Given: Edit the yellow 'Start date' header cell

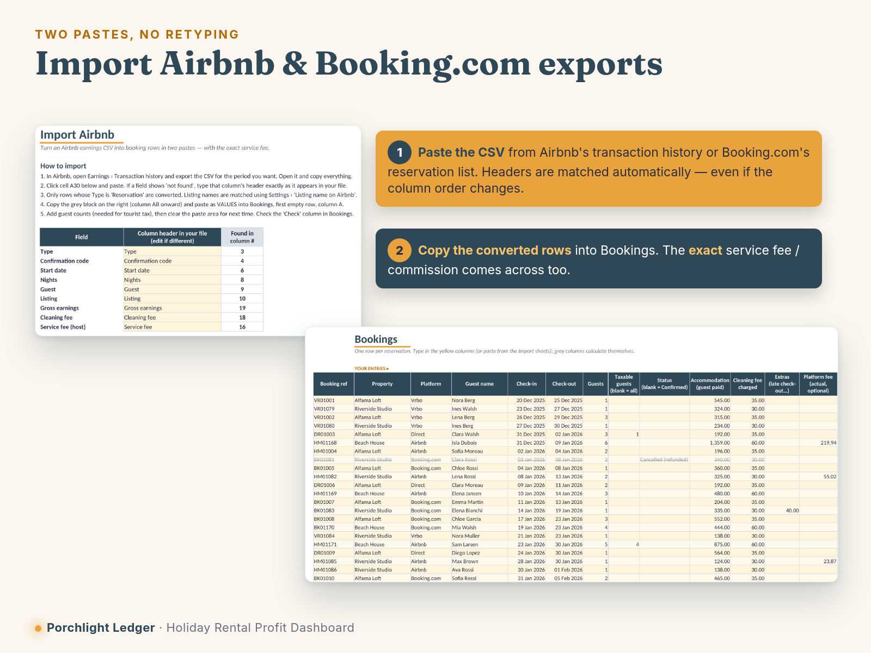Looking at the screenshot, I should click(172, 270).
